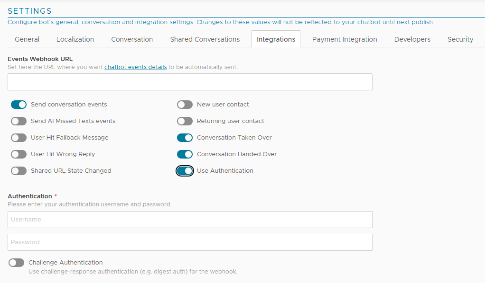Open the General settings tab

(27, 39)
